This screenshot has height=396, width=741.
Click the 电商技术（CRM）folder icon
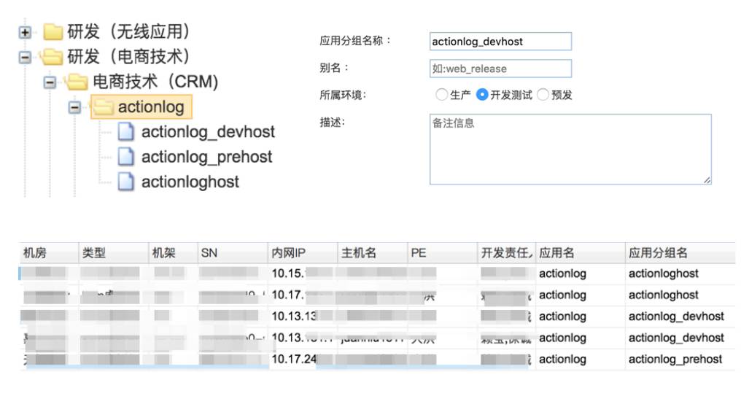coord(76,82)
